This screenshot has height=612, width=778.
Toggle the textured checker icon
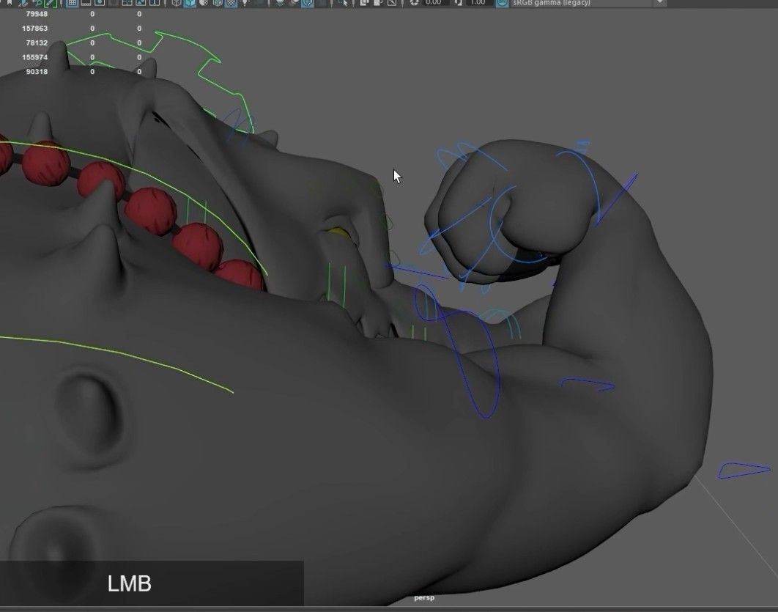231,3
